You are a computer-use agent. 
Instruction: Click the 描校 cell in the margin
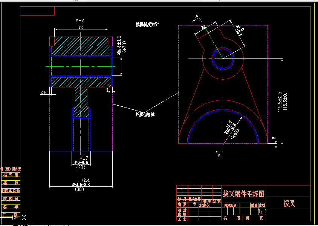click(11, 183)
